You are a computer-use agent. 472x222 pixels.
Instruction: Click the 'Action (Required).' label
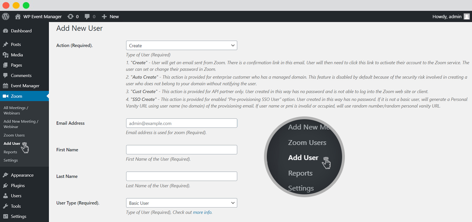point(75,45)
